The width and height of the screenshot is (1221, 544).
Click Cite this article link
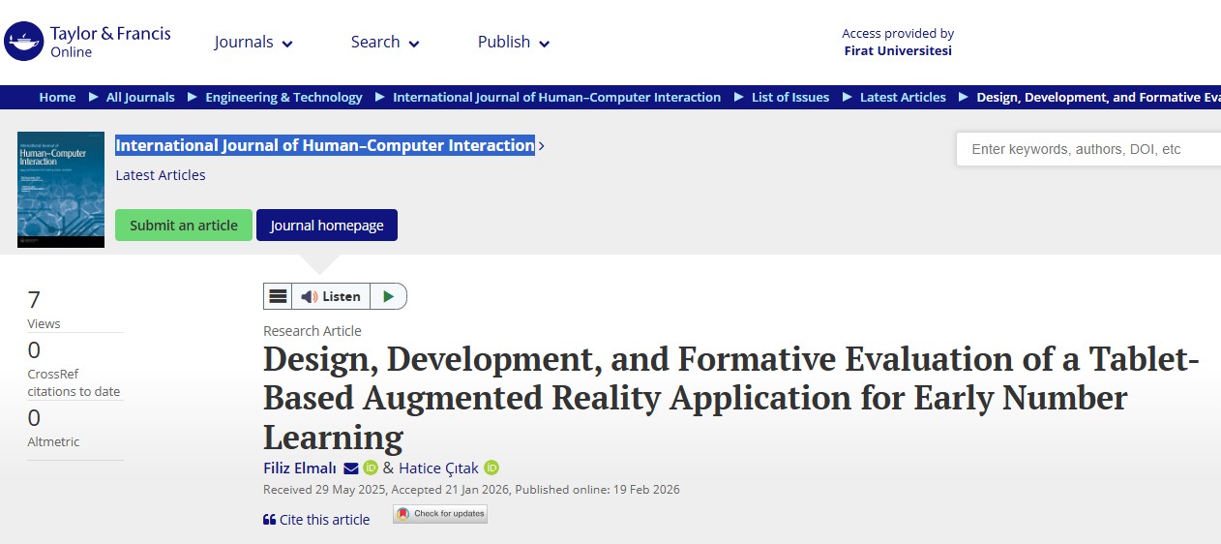(316, 520)
